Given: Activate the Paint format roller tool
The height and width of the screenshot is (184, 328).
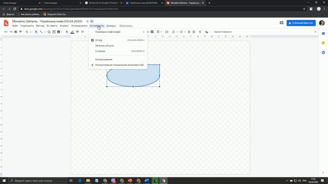Looking at the screenshot, I should coord(20,32).
